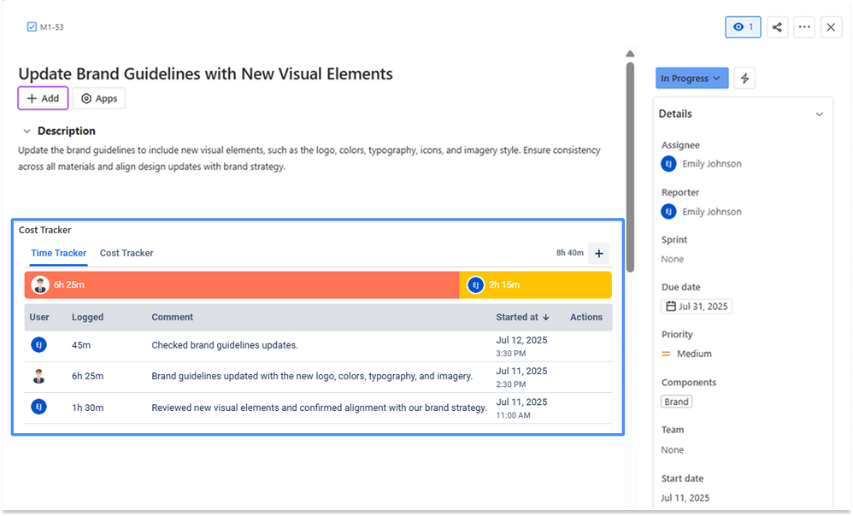This screenshot has width=853, height=516.
Task: Click the Comment column header
Action: pyautogui.click(x=172, y=317)
